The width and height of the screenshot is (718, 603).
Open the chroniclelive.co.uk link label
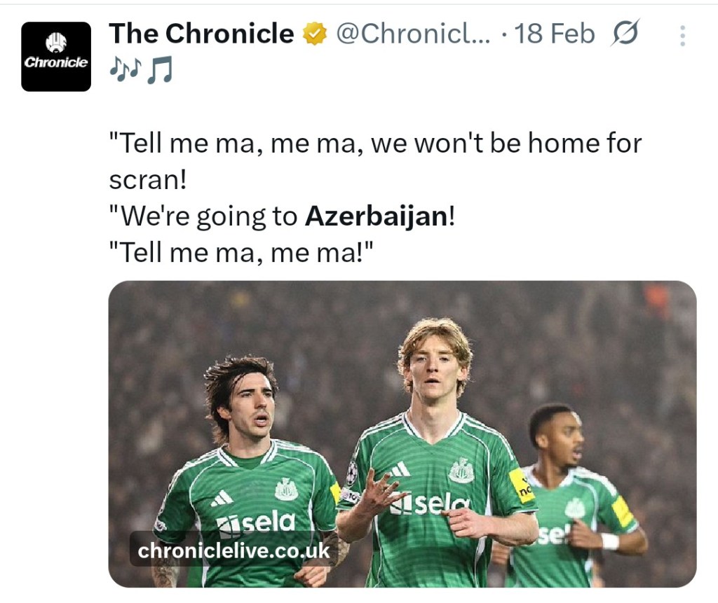tap(233, 550)
